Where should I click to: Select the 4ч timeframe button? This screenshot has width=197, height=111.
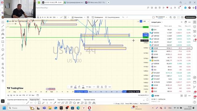pos(38,17)
